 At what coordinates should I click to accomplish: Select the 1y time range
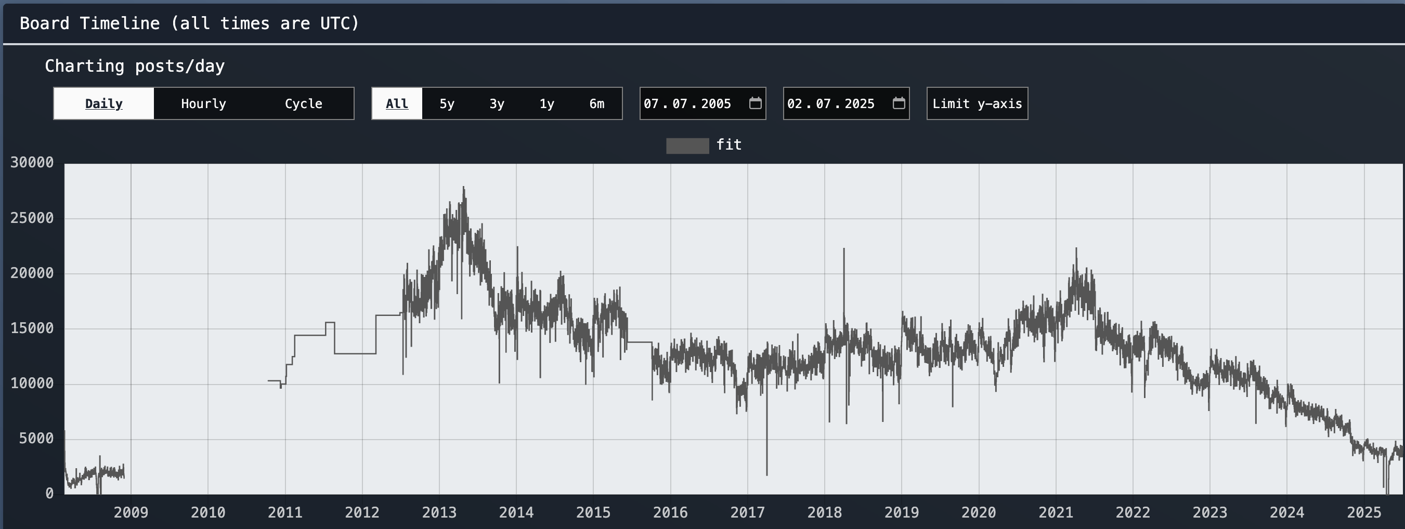547,103
